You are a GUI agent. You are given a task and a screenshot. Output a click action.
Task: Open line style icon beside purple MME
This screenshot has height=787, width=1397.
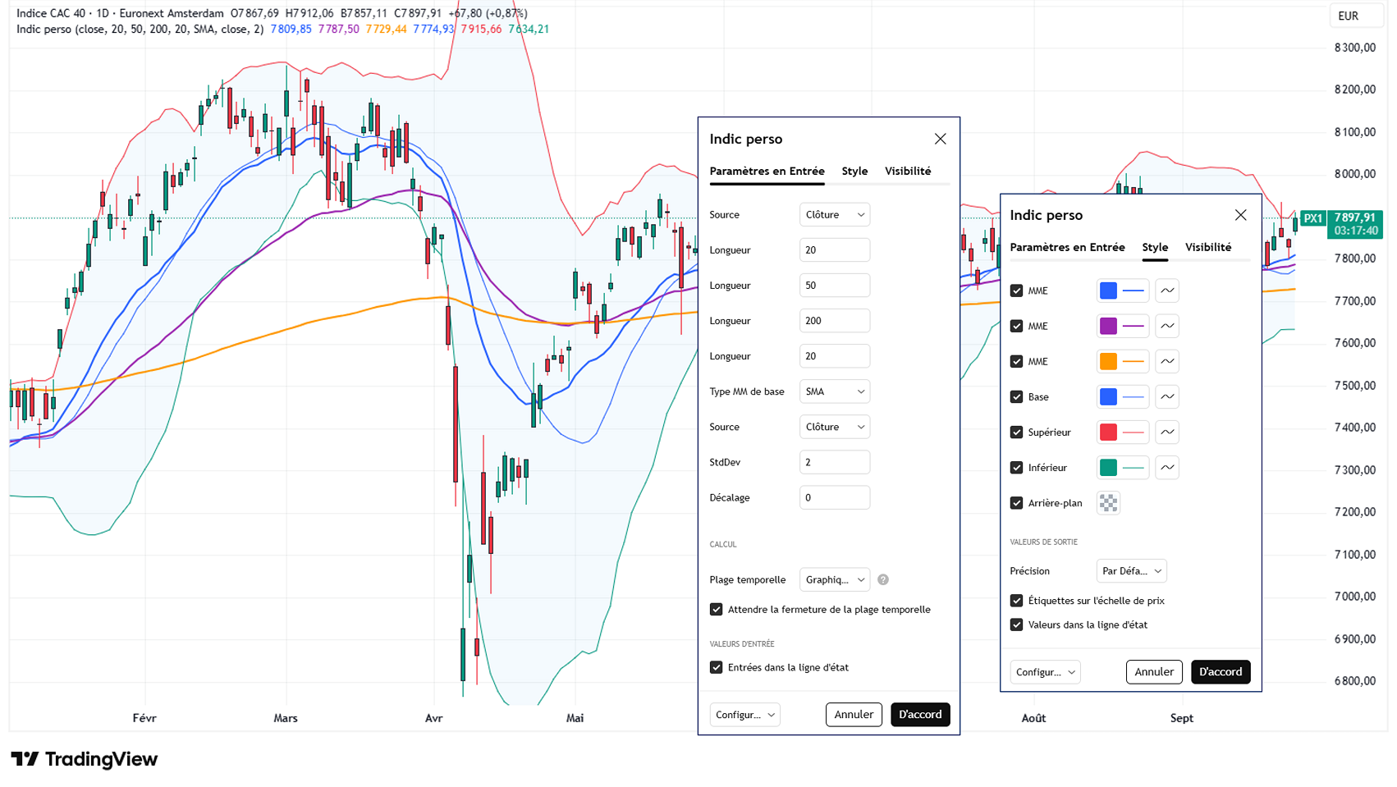tap(1166, 327)
